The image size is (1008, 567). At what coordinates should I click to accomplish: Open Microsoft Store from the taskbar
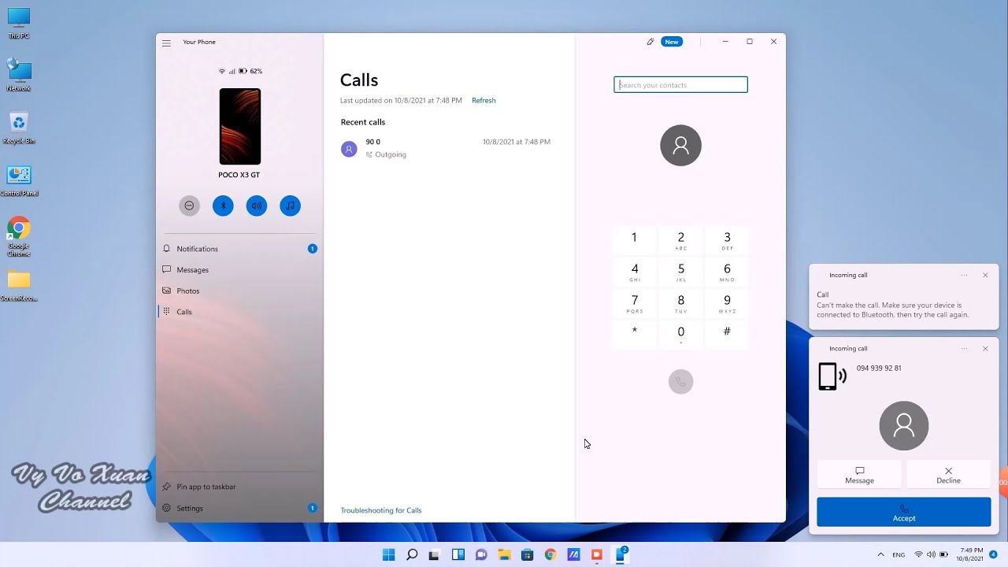click(527, 554)
